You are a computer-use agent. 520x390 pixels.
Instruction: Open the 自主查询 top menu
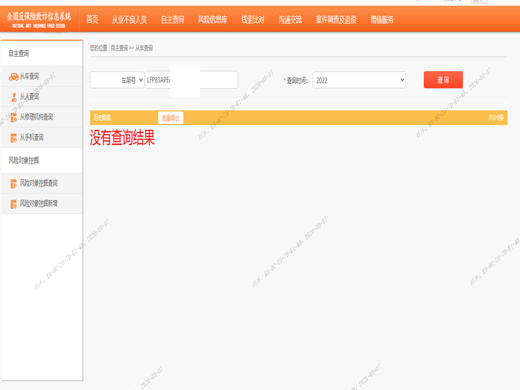click(x=172, y=19)
